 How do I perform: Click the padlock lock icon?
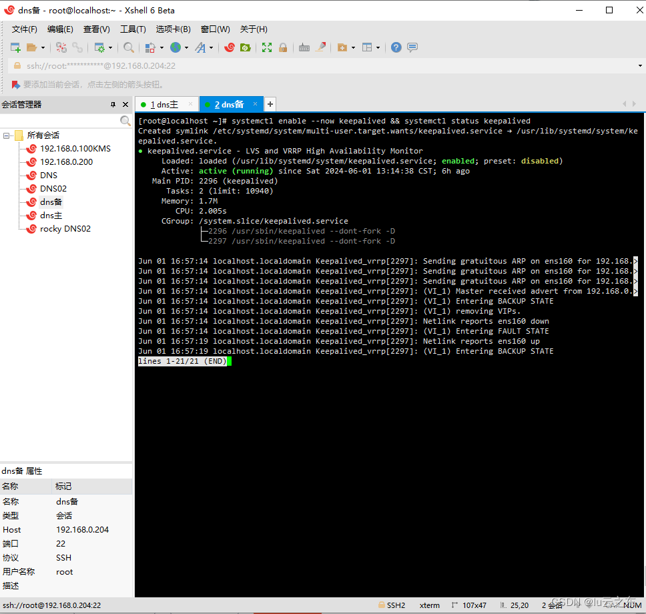coord(283,47)
